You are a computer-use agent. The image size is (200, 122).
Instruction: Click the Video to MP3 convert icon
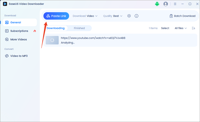click(x=7, y=56)
